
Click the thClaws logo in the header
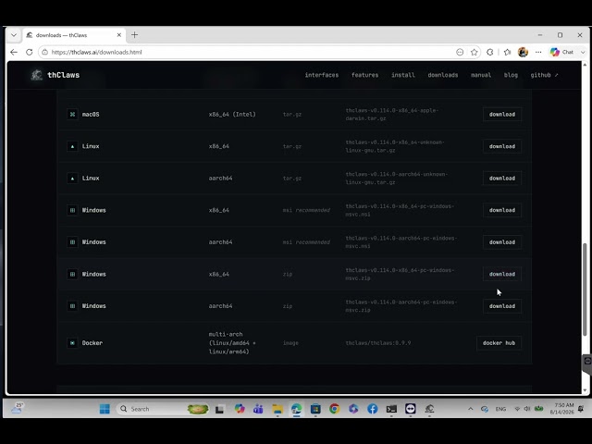(x=55, y=75)
